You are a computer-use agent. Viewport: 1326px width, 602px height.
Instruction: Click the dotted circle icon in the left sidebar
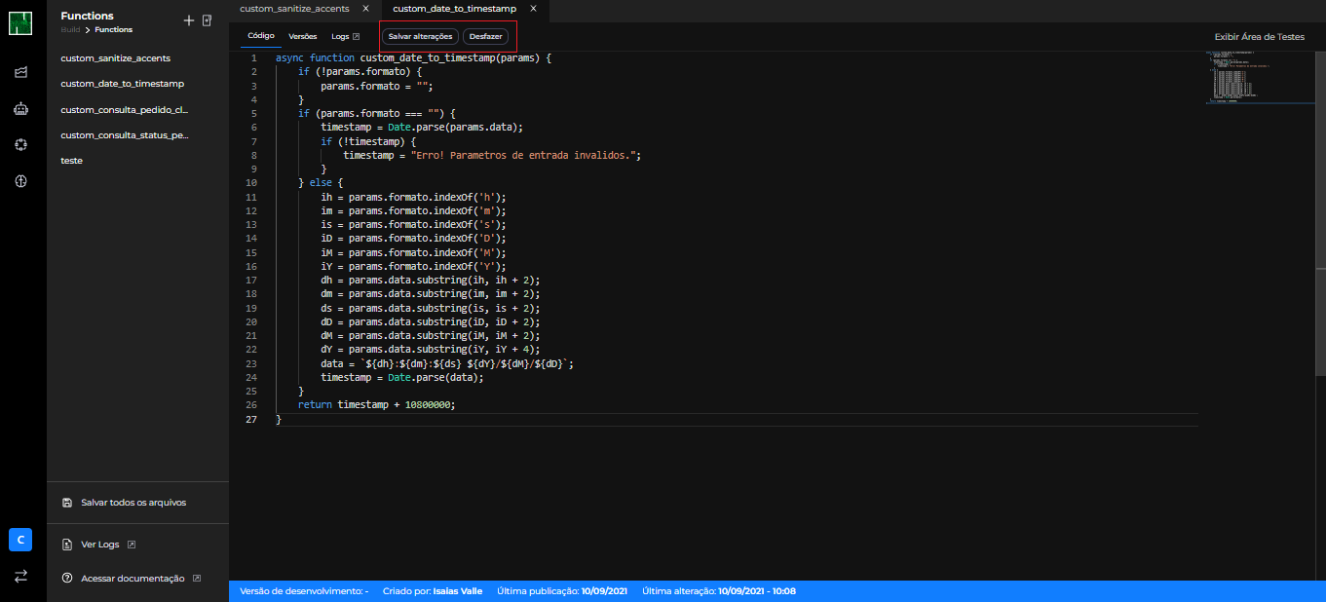[x=21, y=144]
